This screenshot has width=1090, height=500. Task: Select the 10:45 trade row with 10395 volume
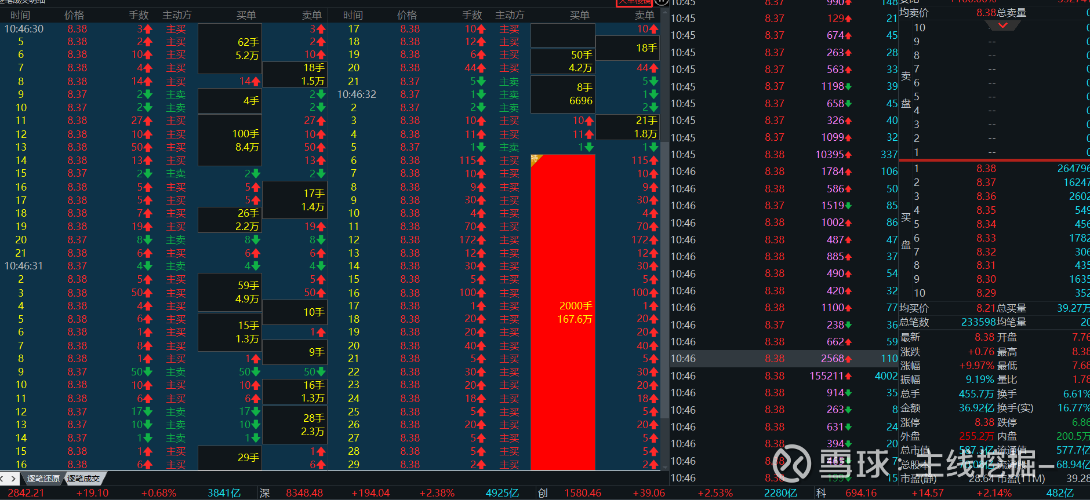pyautogui.click(x=784, y=155)
